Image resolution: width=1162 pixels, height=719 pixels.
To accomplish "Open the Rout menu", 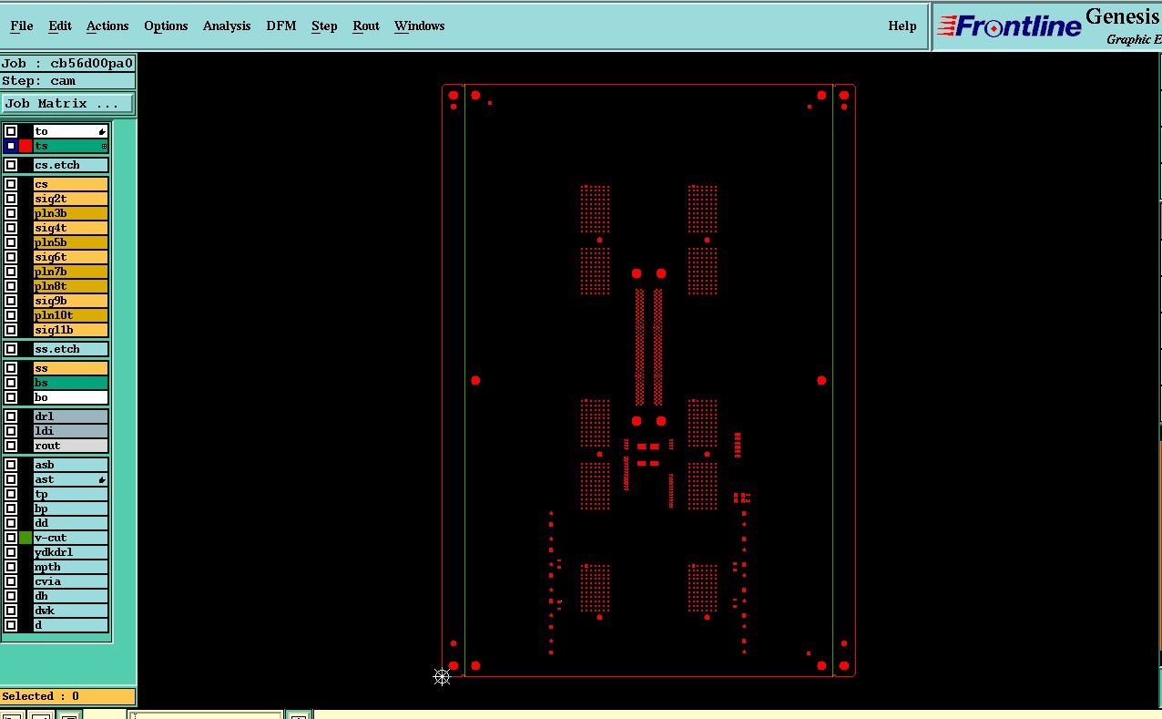I will 366,26.
